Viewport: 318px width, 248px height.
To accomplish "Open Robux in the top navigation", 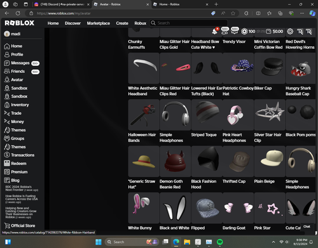I will 141,23.
